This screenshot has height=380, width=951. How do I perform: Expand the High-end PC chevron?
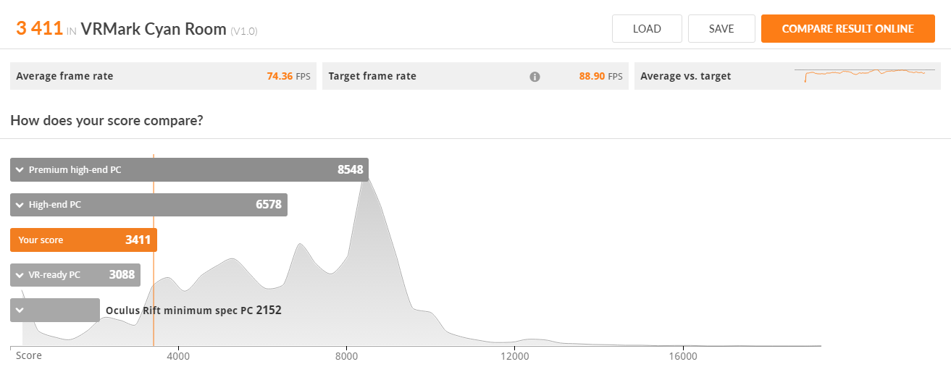click(x=20, y=205)
